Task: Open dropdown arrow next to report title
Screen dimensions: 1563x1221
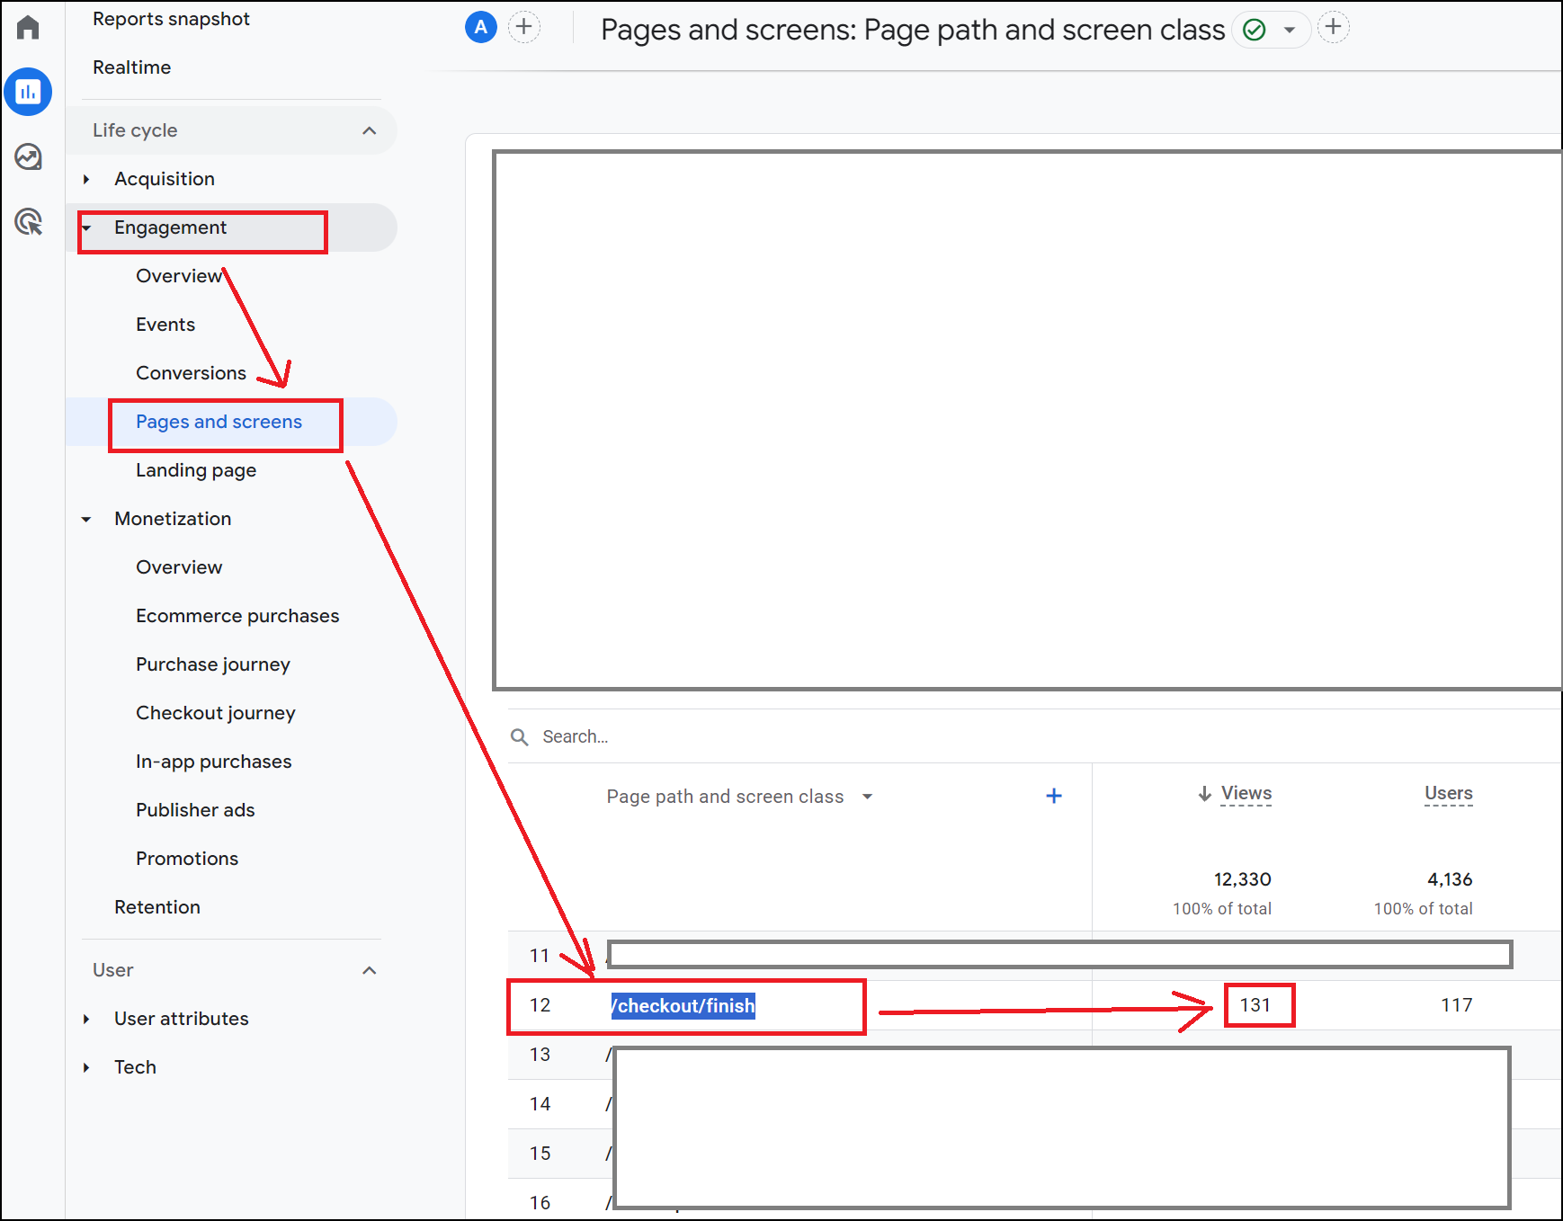Action: pos(1290,31)
